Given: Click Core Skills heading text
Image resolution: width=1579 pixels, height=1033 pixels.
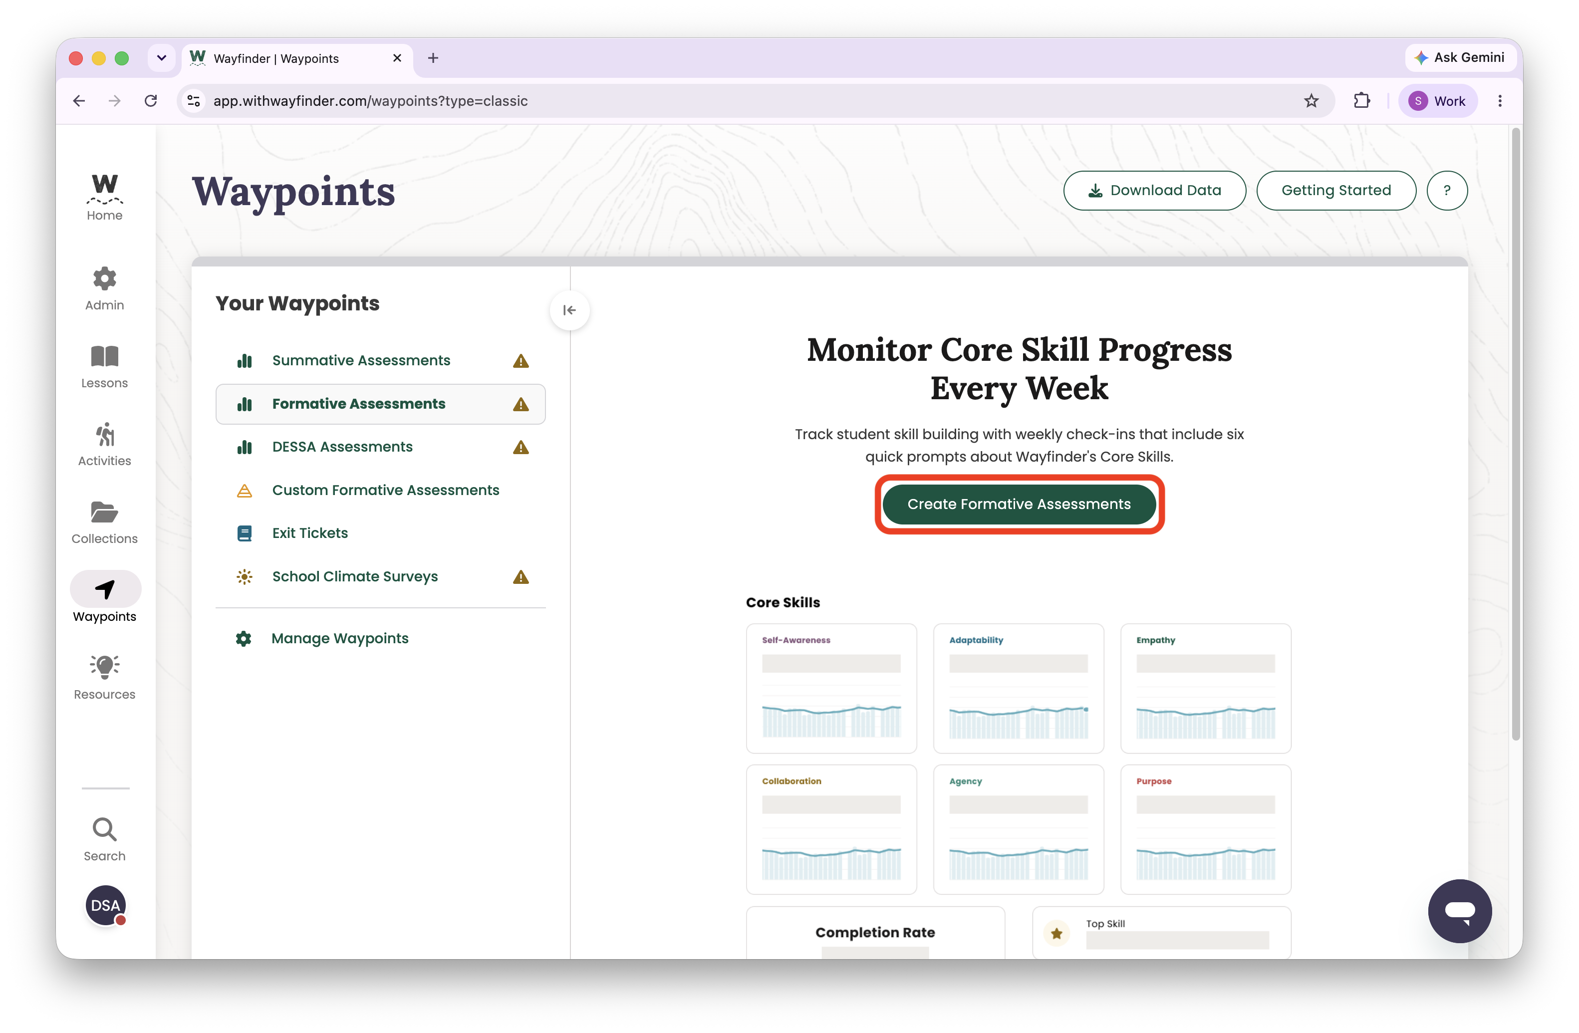Looking at the screenshot, I should pyautogui.click(x=783, y=602).
